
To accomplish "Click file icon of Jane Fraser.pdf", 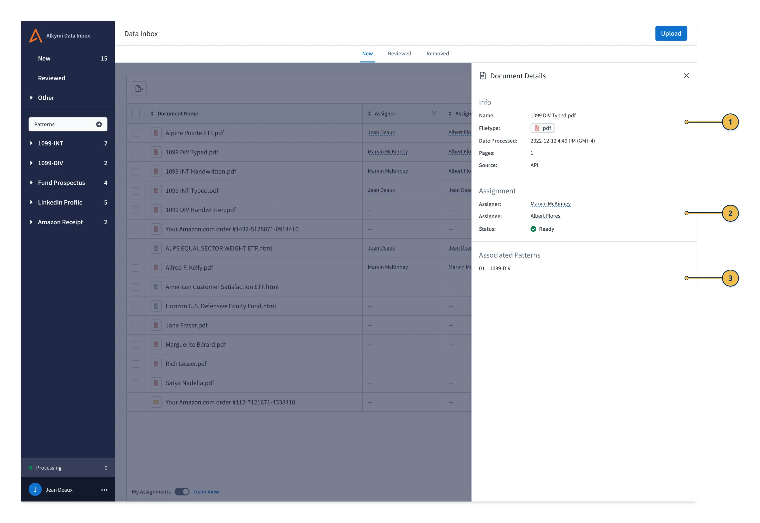I will (x=156, y=325).
